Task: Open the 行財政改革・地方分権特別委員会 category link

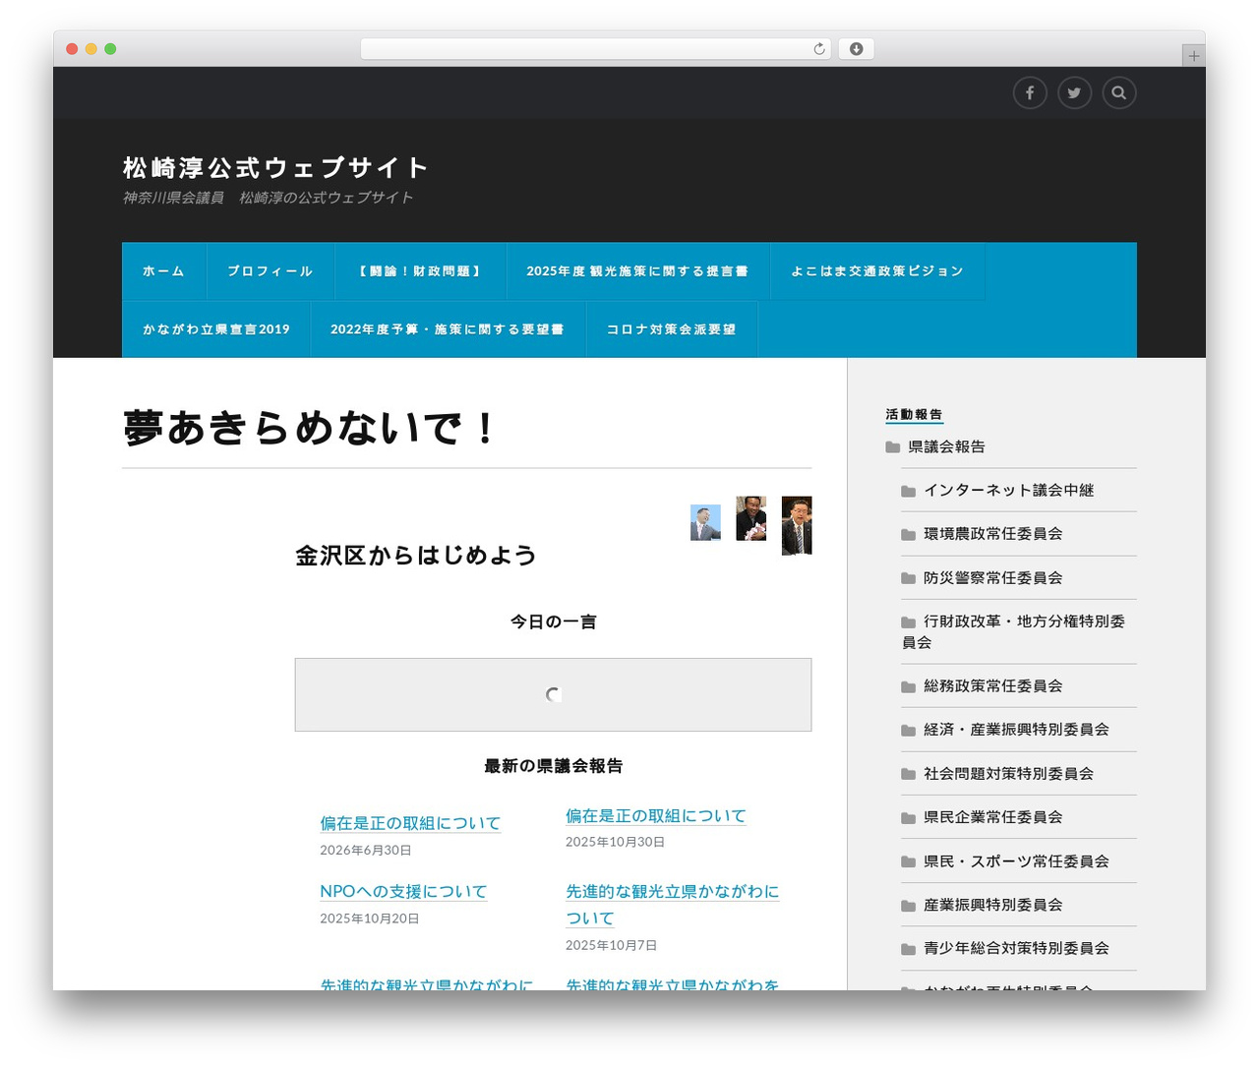Action: [1013, 631]
